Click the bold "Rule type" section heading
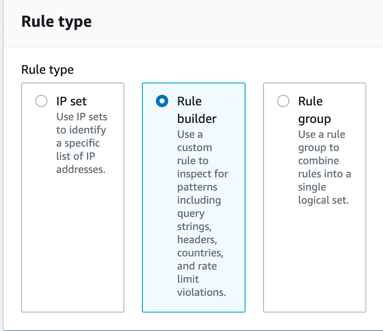Viewport: 383px width, 331px height. (57, 22)
